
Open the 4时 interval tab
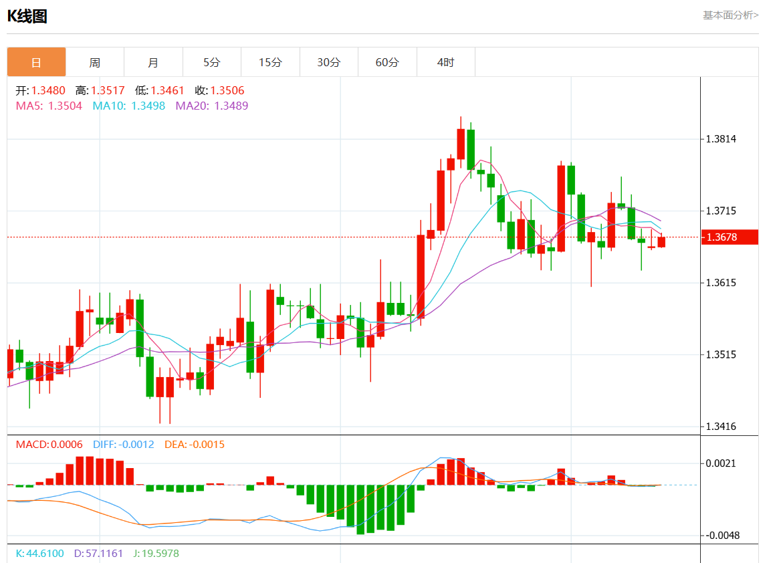[446, 62]
